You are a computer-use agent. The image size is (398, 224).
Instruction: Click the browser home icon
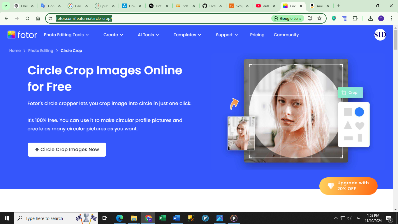tap(38, 18)
